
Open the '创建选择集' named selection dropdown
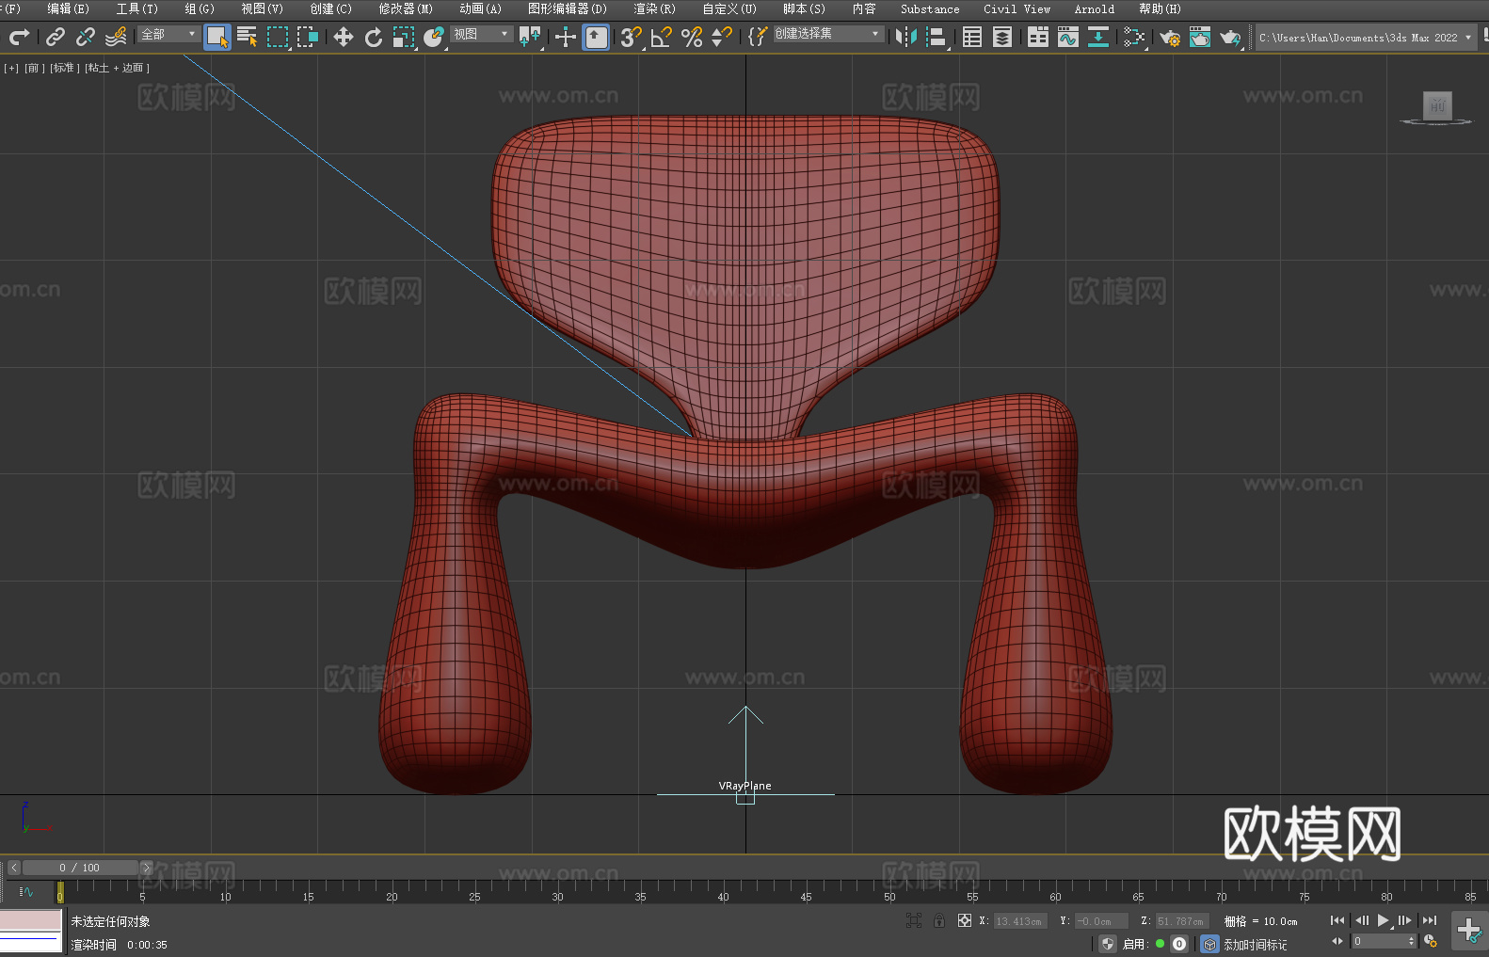click(x=828, y=34)
